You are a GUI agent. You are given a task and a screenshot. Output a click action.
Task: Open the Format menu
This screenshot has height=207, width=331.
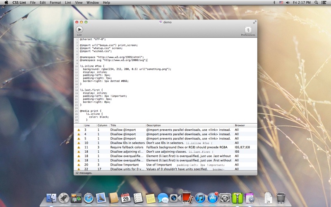click(55, 2)
